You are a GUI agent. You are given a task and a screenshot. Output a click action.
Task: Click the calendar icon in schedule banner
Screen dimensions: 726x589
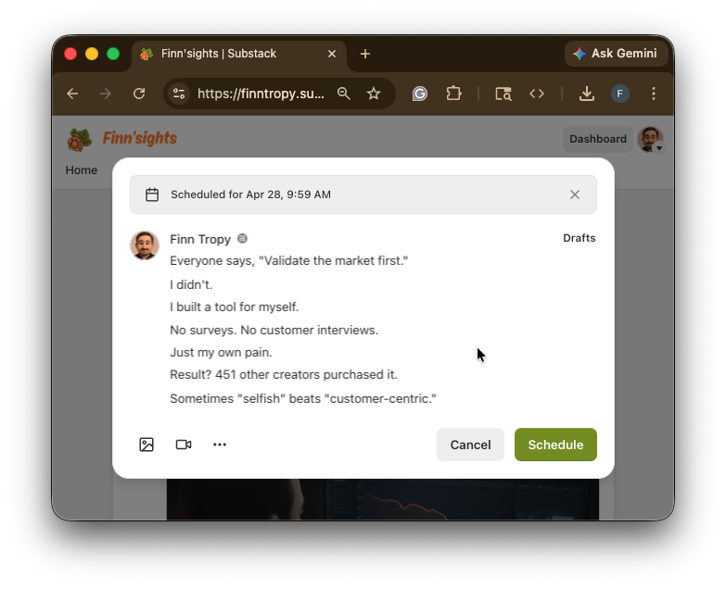click(152, 194)
